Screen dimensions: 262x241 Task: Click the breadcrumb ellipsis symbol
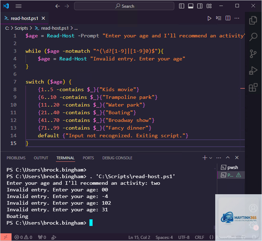[x=76, y=28]
